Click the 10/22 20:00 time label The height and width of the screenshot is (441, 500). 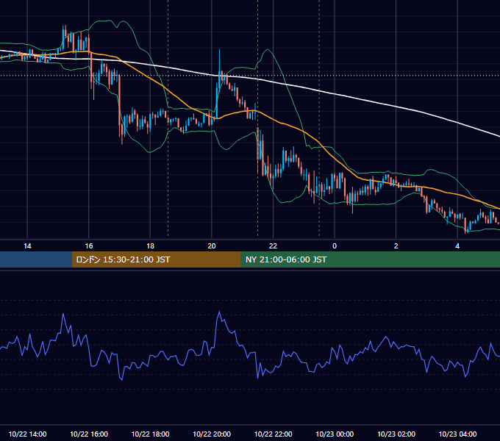click(x=212, y=434)
